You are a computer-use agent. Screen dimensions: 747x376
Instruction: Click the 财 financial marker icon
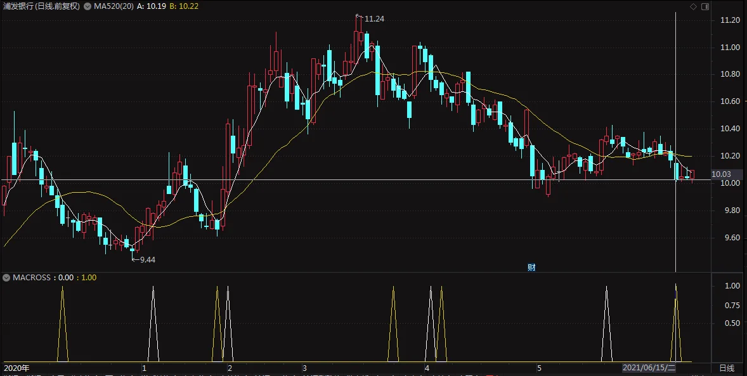coord(531,268)
